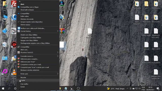Select the highlighted white file on desktop
The image size is (162, 91).
coord(63,45)
